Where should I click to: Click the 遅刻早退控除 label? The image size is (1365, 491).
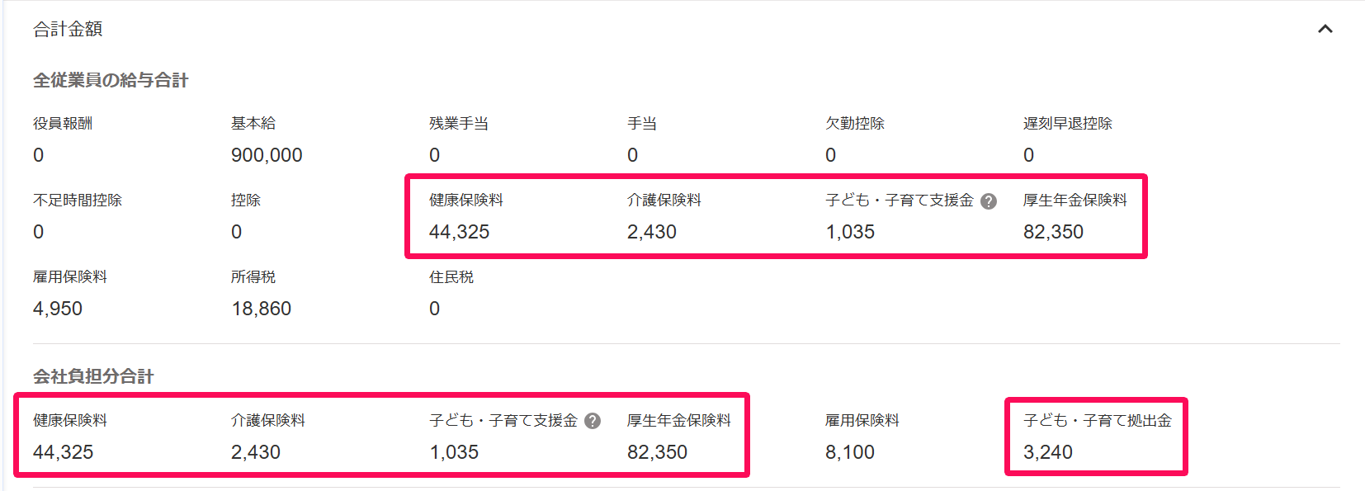point(1068,124)
